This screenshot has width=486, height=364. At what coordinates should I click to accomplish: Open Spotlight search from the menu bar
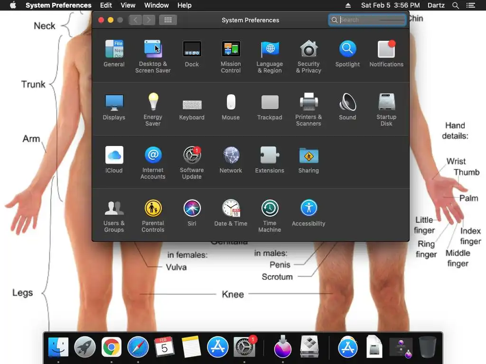pos(456,5)
